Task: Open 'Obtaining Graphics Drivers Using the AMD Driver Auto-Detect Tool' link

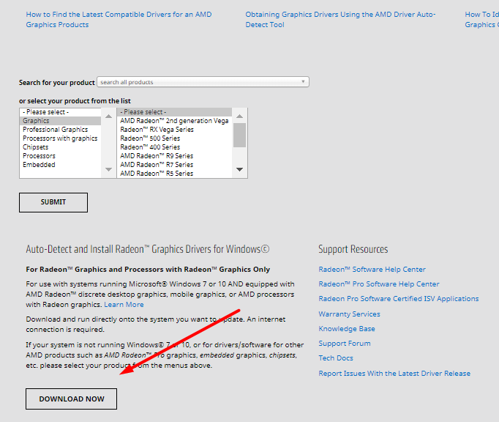Action: pyautogui.click(x=340, y=20)
